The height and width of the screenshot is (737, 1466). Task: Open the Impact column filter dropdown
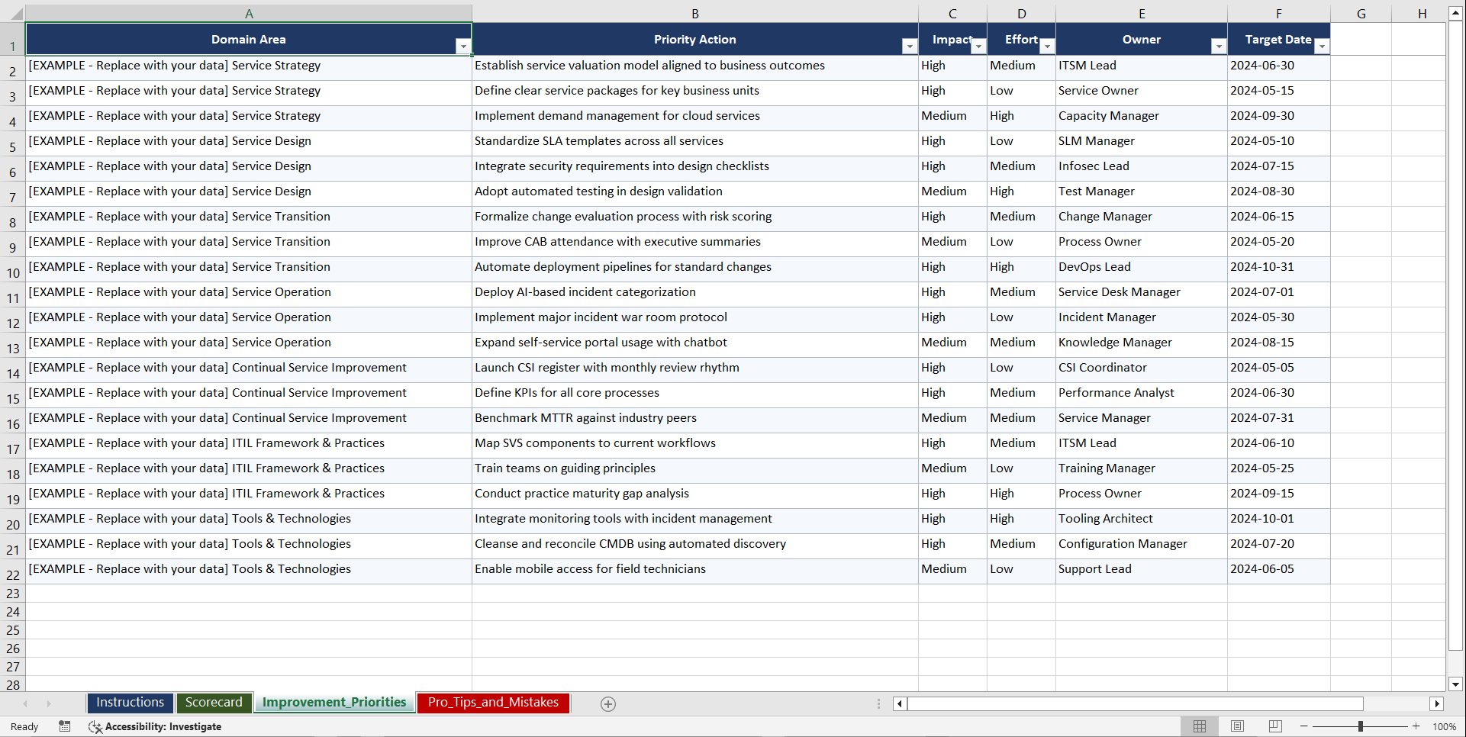coord(979,47)
